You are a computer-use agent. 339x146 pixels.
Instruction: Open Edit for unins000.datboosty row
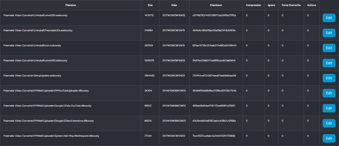pos(329,63)
